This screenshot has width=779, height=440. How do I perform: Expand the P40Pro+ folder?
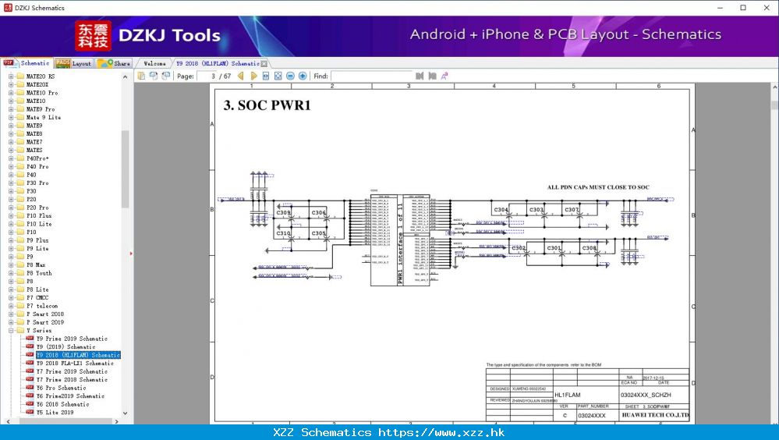[11, 158]
